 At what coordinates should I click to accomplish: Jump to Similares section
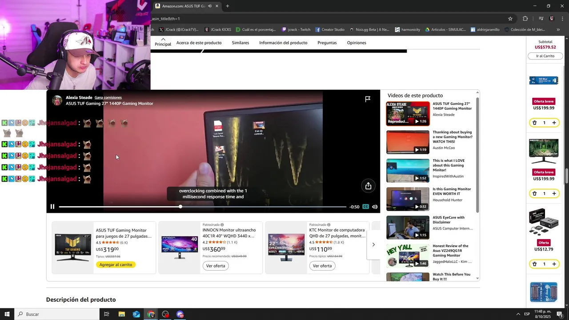click(x=240, y=43)
